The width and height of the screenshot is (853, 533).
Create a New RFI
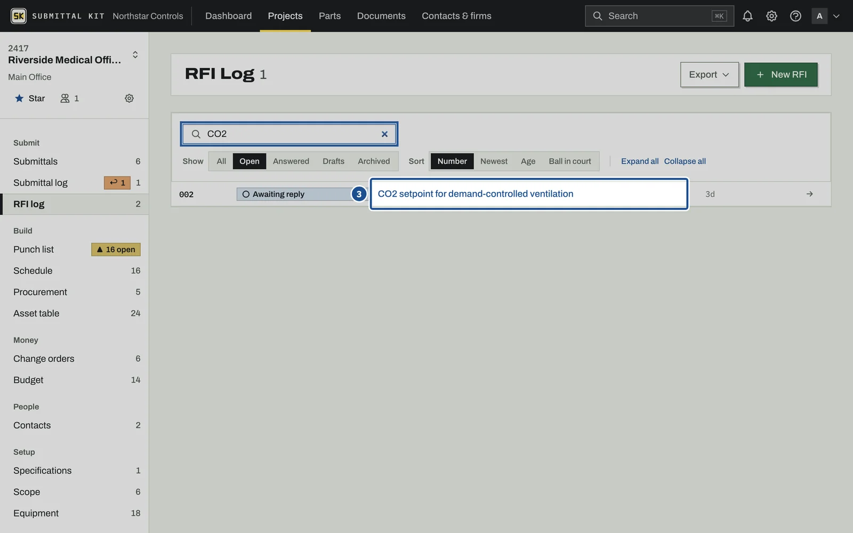click(780, 75)
